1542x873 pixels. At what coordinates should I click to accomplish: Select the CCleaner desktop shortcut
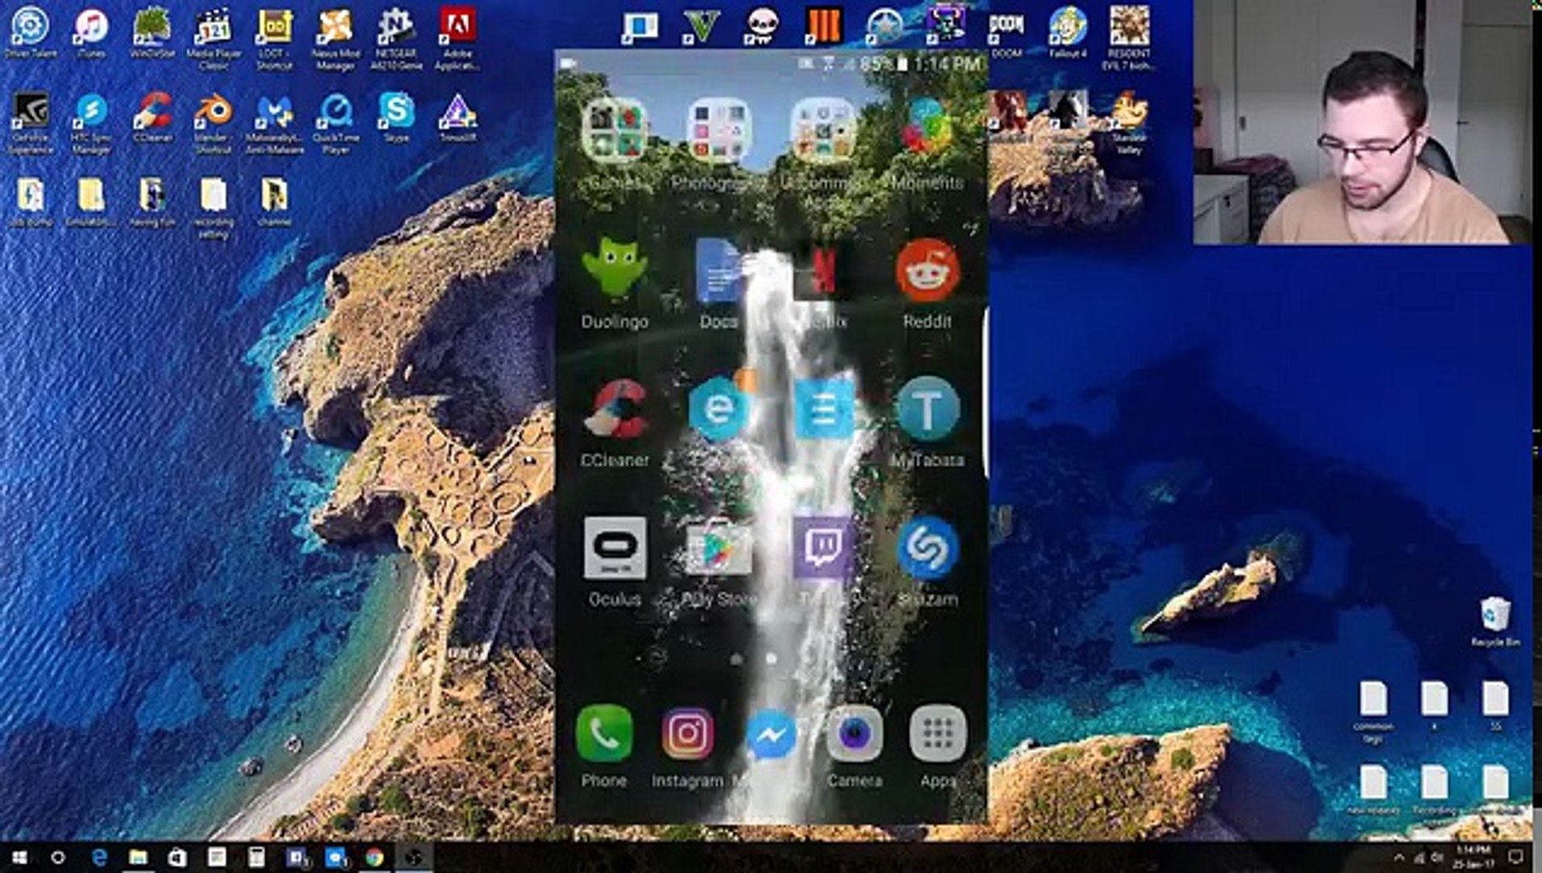pos(153,118)
